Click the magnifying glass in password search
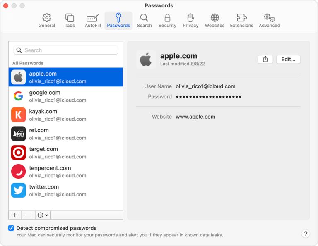Image resolution: width=318 pixels, height=246 pixels. [19, 50]
